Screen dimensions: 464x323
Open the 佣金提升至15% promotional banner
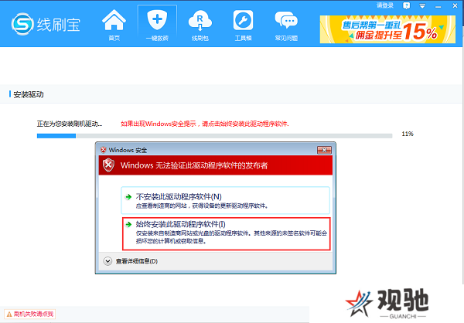tap(387, 29)
